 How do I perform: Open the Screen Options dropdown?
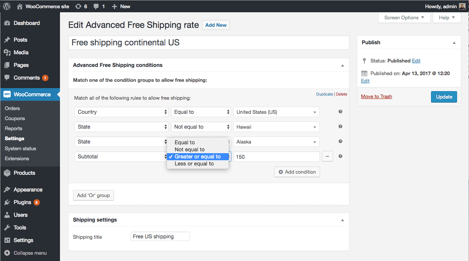coord(404,17)
